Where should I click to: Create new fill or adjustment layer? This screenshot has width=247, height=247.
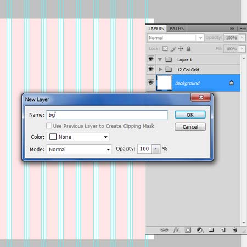click(200, 230)
